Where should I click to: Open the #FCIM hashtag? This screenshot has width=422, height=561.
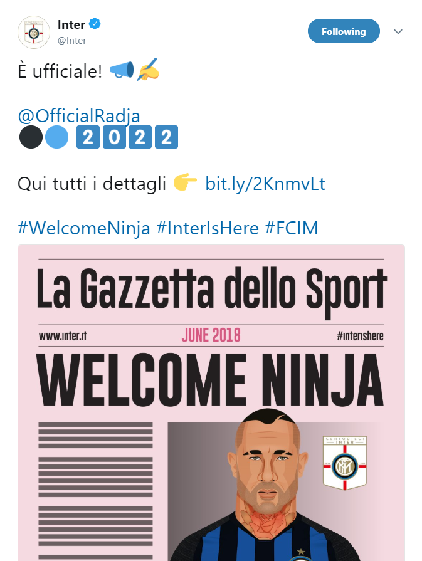point(292,228)
